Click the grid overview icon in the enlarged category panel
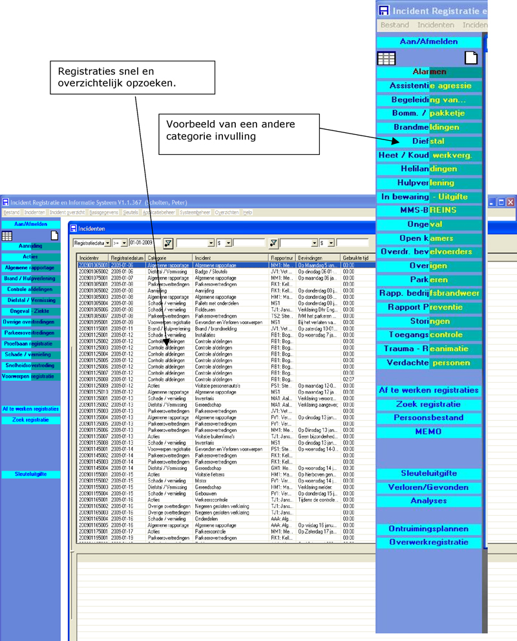Image resolution: width=517 pixels, height=641 pixels. [386, 59]
